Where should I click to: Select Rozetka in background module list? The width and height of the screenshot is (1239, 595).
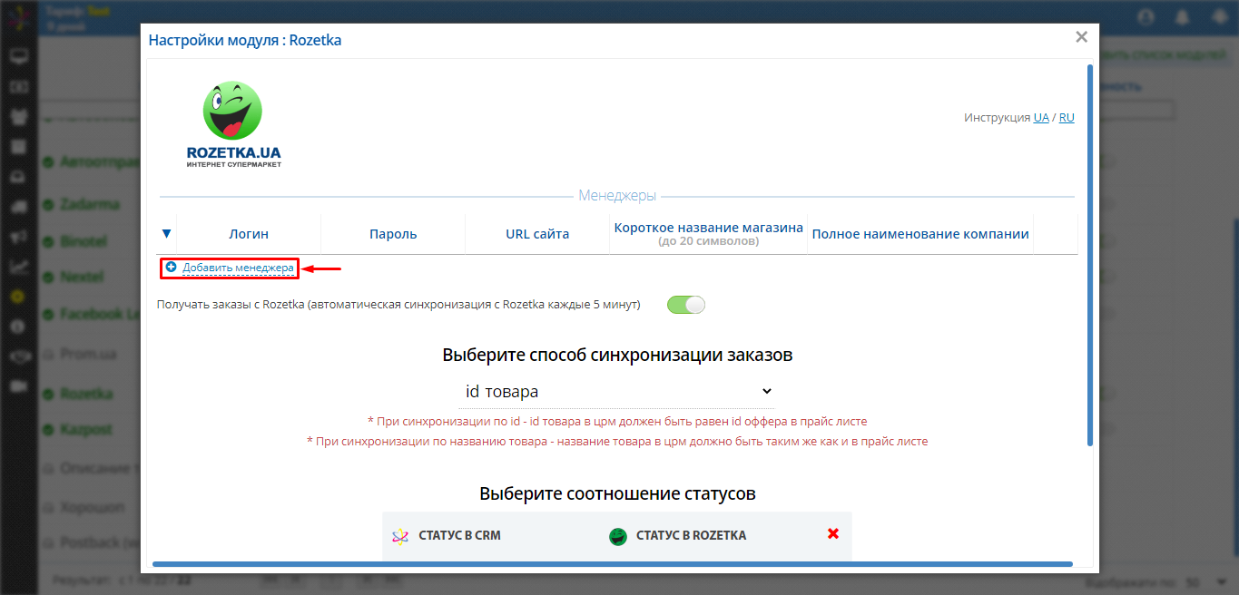click(x=86, y=395)
